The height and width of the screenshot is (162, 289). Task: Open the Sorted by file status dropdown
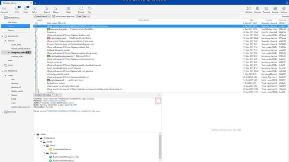point(44,95)
